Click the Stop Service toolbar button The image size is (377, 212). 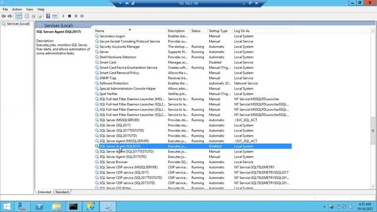coord(70,16)
